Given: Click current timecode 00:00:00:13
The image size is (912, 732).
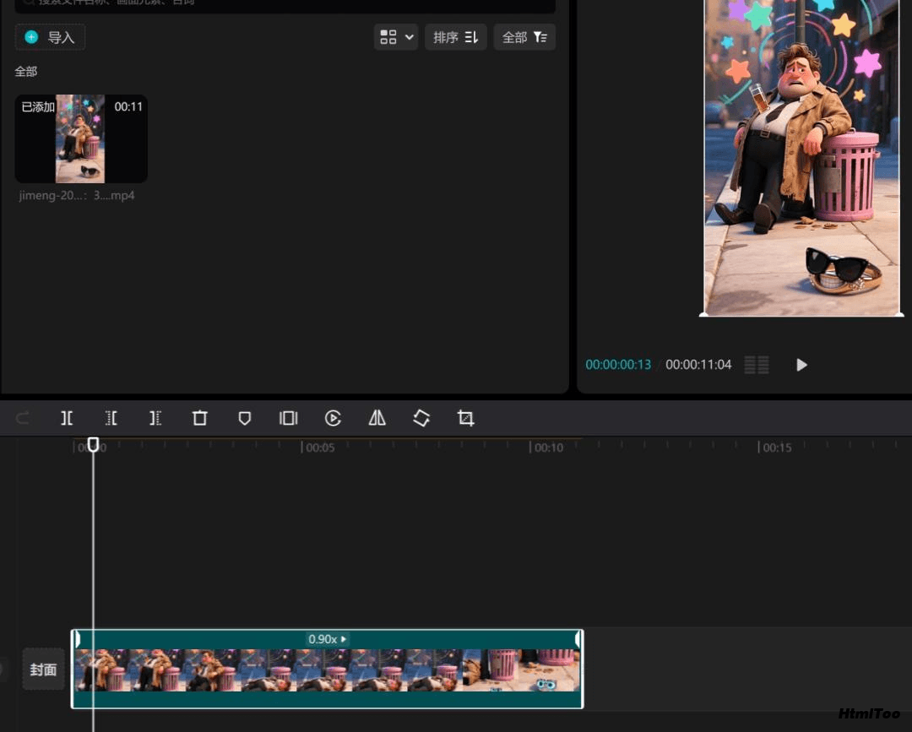Looking at the screenshot, I should point(618,365).
